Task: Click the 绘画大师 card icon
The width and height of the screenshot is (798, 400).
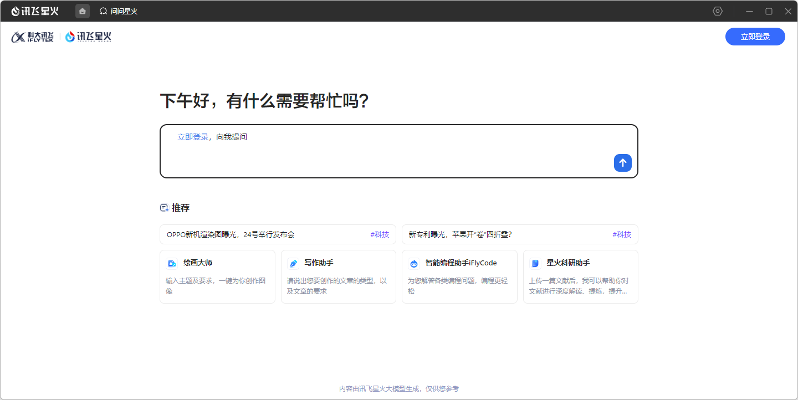Action: point(172,264)
